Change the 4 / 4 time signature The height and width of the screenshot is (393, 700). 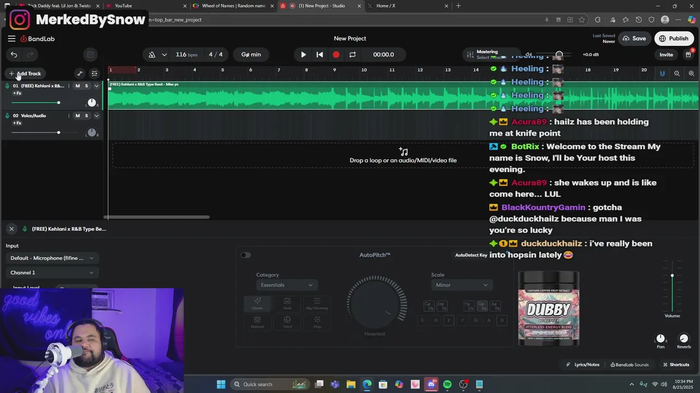tap(215, 55)
